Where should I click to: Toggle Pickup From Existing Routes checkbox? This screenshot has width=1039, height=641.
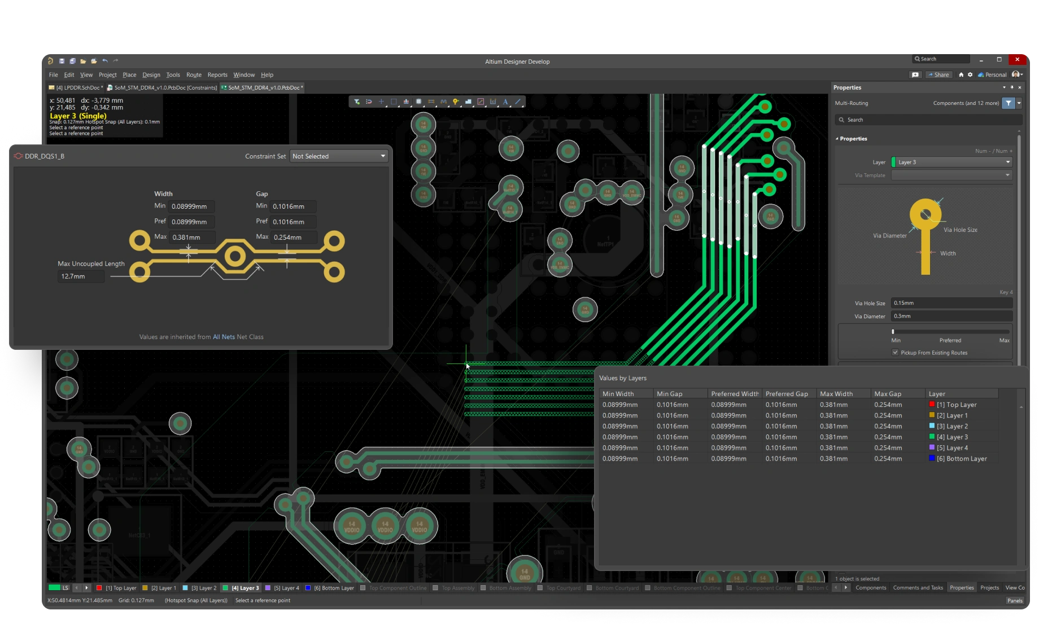pyautogui.click(x=895, y=353)
